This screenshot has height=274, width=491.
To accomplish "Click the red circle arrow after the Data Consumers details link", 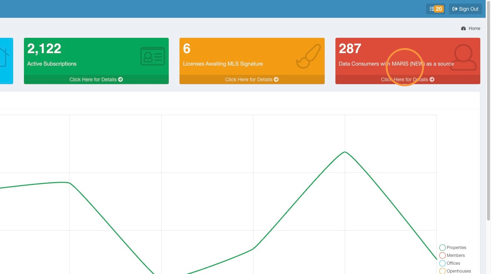I will click(432, 79).
